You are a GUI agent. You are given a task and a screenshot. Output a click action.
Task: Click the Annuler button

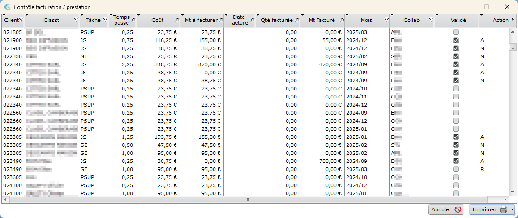446,209
